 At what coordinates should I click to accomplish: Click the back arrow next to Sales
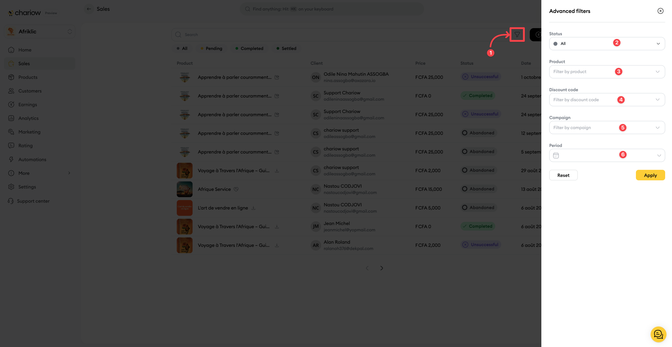point(89,9)
